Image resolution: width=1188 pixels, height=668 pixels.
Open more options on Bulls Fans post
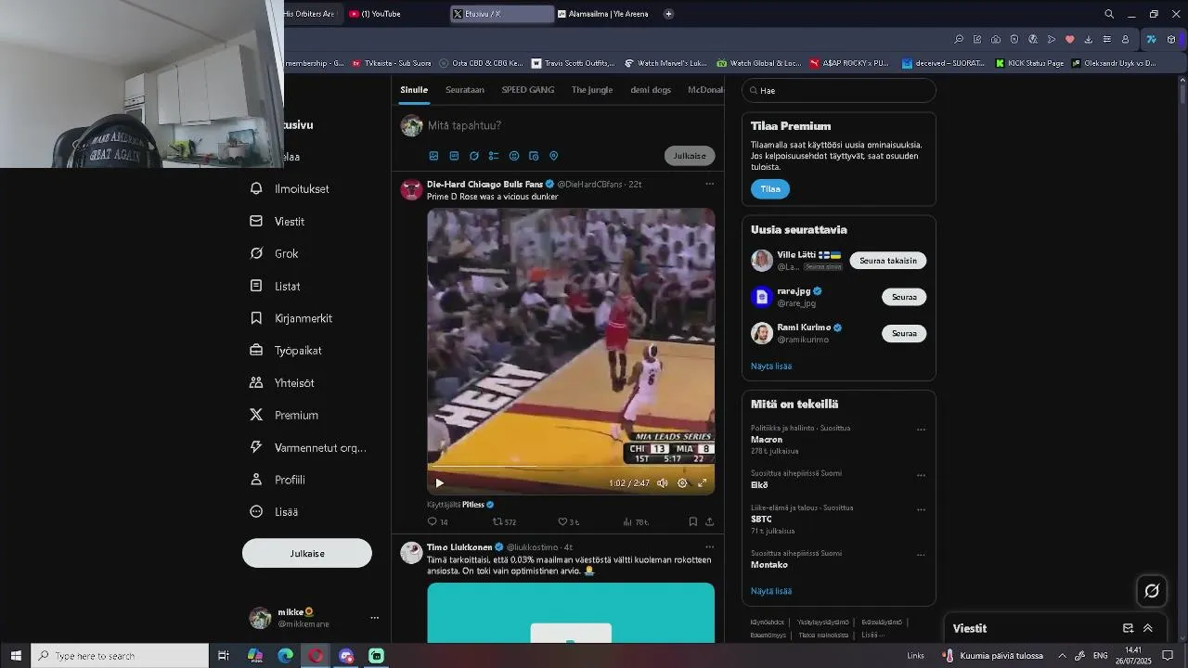[x=709, y=184]
